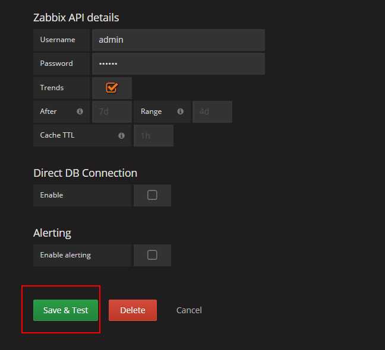Click the Cache TTL label
The width and height of the screenshot is (385, 350).
pyautogui.click(x=57, y=135)
